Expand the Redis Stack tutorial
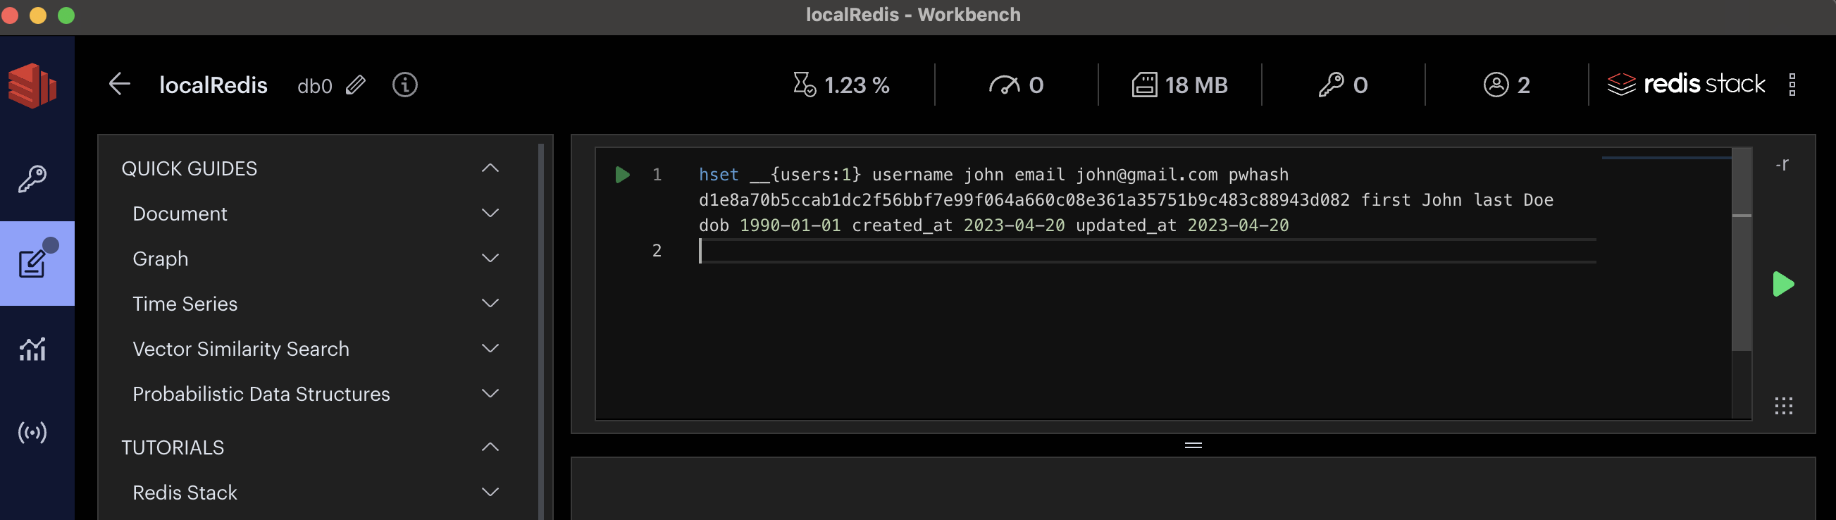Screen dimensions: 1836x520 click(490, 493)
